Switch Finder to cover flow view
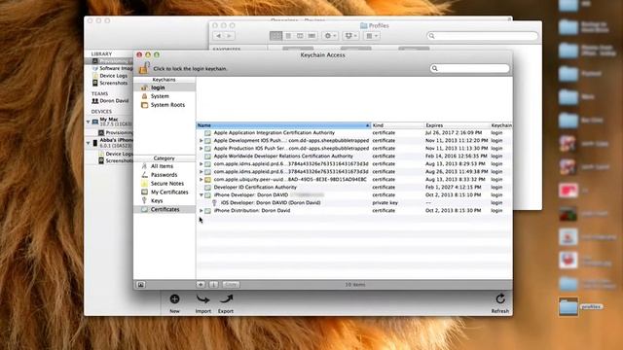This screenshot has width=623, height=350. click(311, 36)
